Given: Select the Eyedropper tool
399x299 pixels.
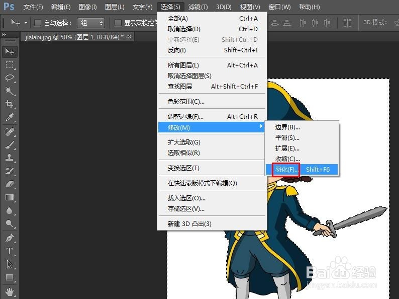Looking at the screenshot, I should (10, 117).
